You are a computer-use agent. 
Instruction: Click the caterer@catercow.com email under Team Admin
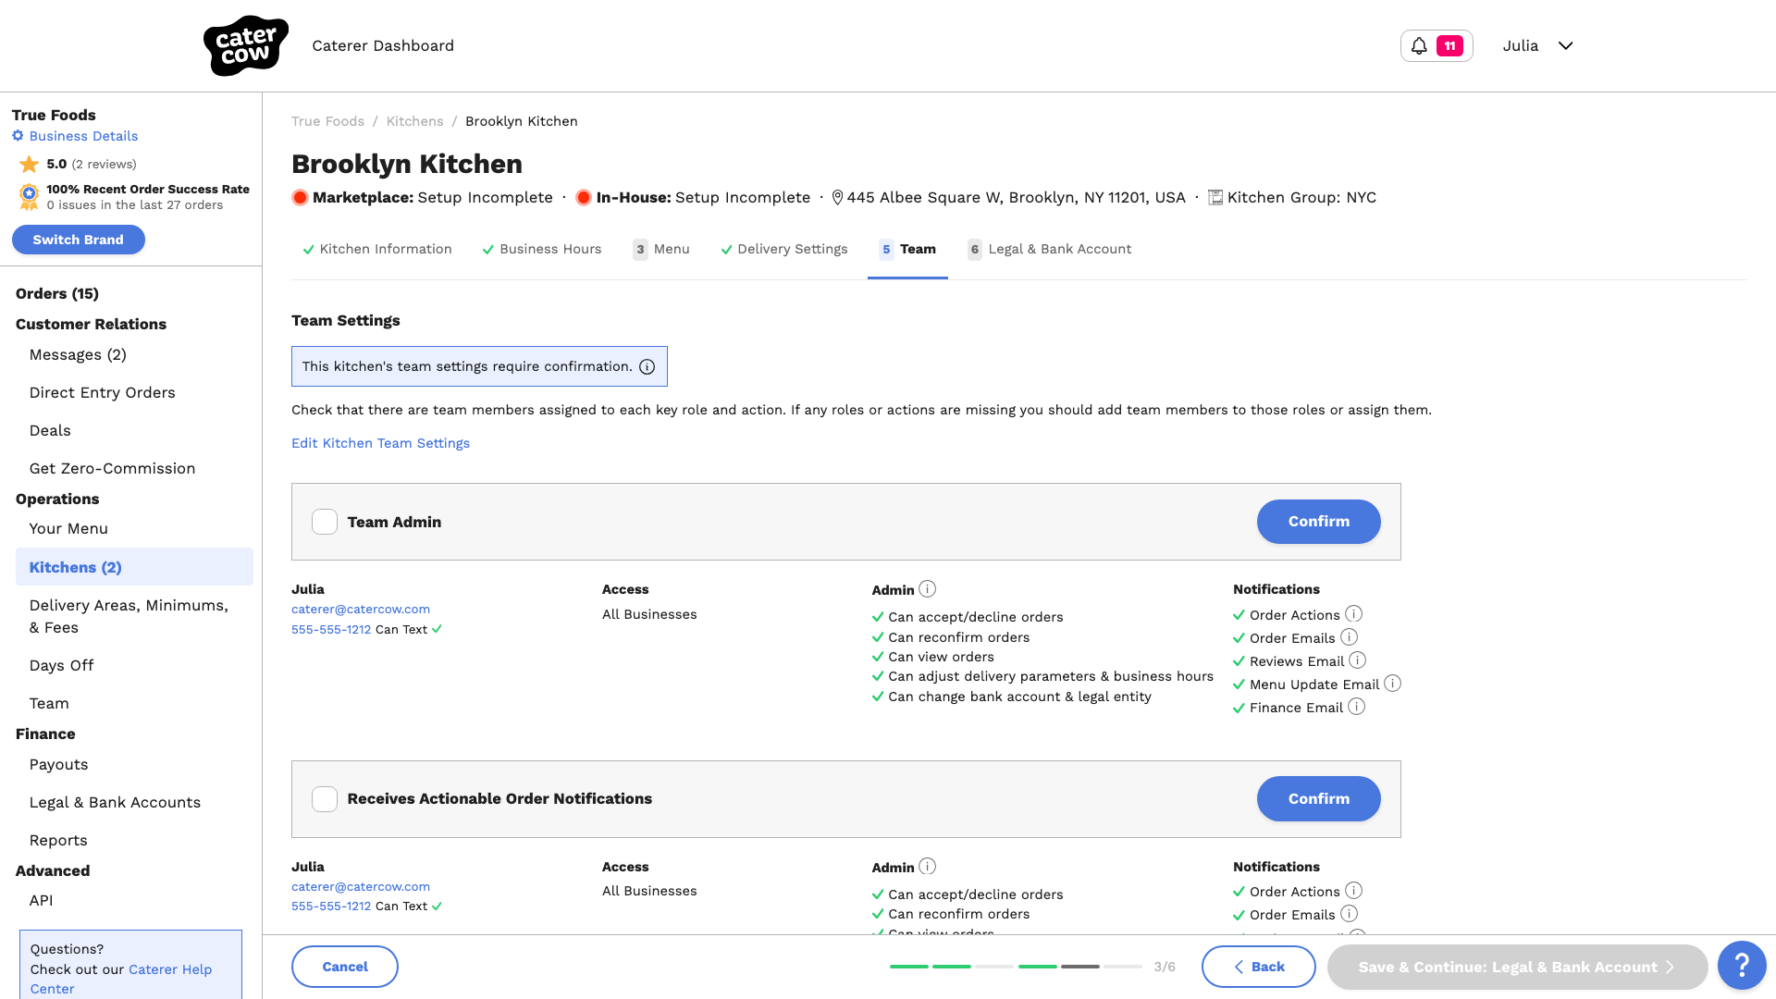361,609
